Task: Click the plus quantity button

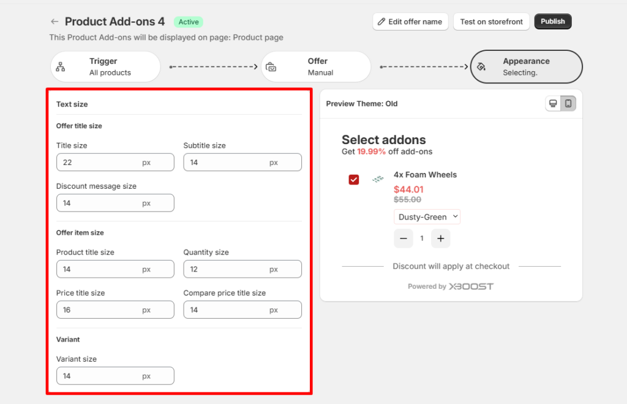Action: coord(440,238)
